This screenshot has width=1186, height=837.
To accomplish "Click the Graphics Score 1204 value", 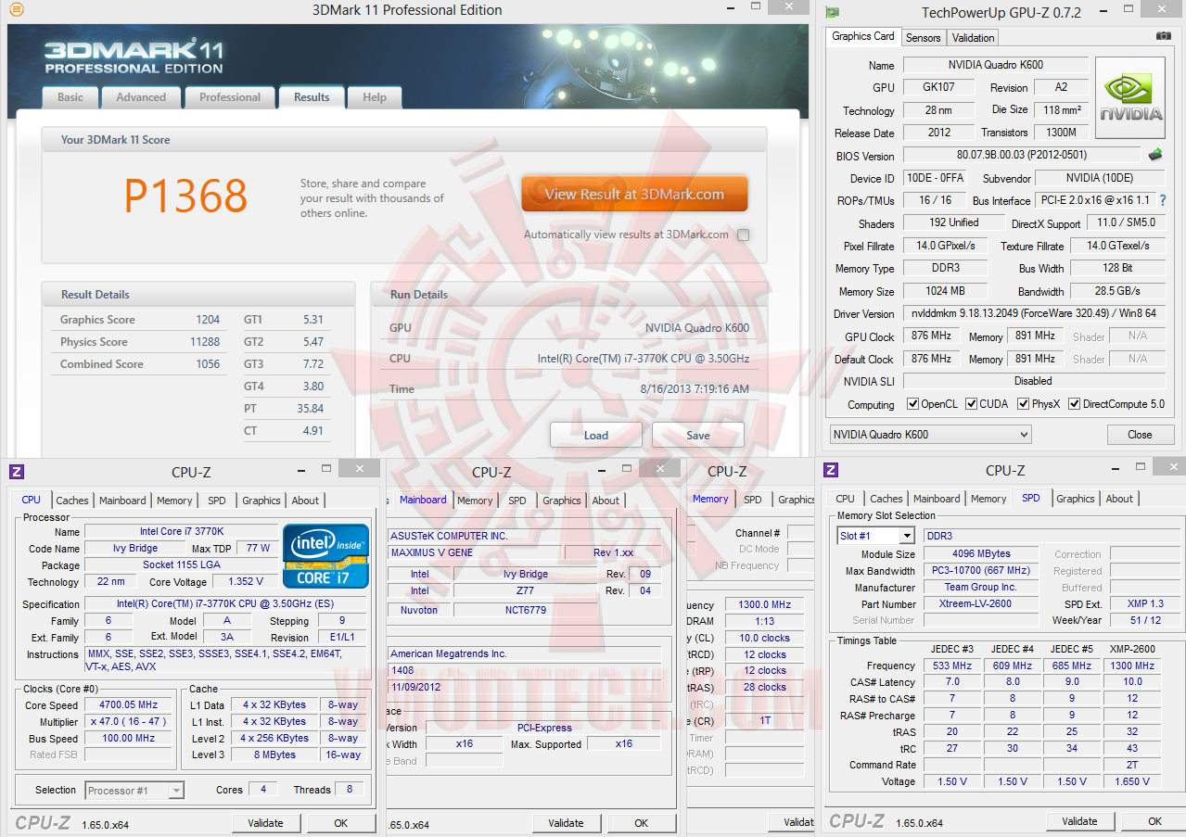I will coord(208,320).
